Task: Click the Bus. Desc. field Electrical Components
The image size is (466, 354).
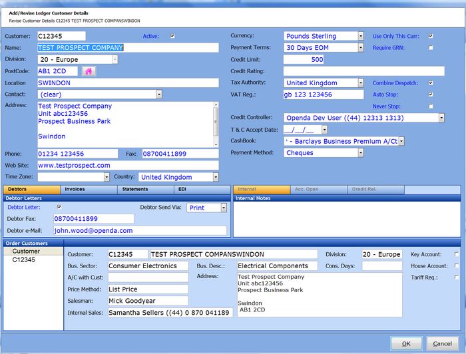Action: [278, 265]
